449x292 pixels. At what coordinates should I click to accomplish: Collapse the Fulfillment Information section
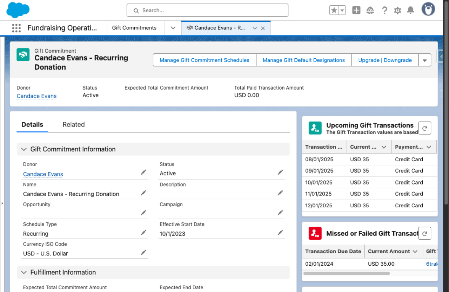coord(24,272)
